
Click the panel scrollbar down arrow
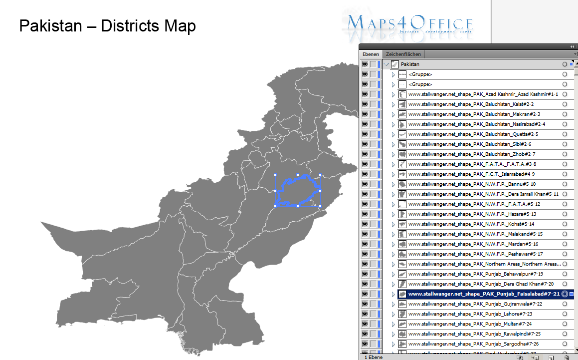pyautogui.click(x=576, y=350)
